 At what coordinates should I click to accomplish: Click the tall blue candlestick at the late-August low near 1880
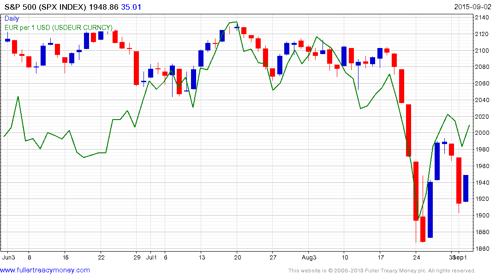click(430, 210)
